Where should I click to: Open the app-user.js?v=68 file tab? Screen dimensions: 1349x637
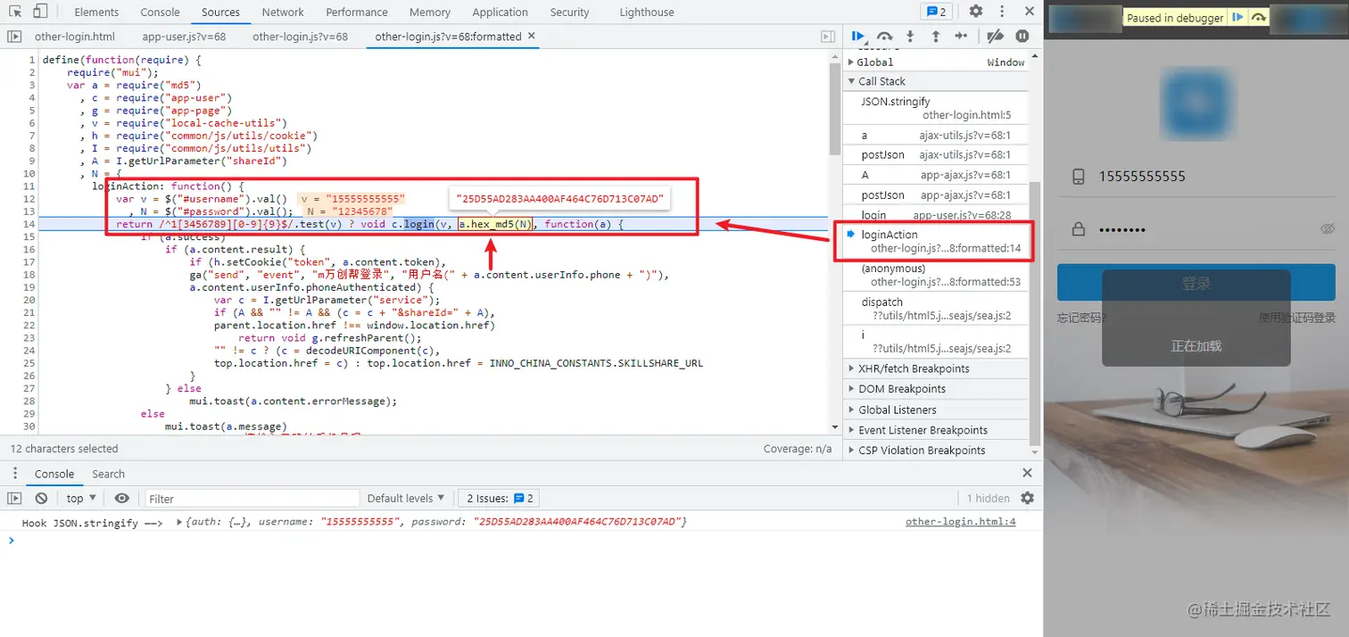184,37
